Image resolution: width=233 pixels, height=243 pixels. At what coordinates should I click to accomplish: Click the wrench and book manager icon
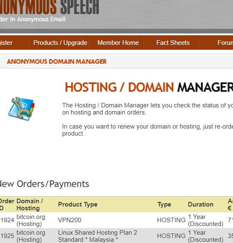click(21, 109)
